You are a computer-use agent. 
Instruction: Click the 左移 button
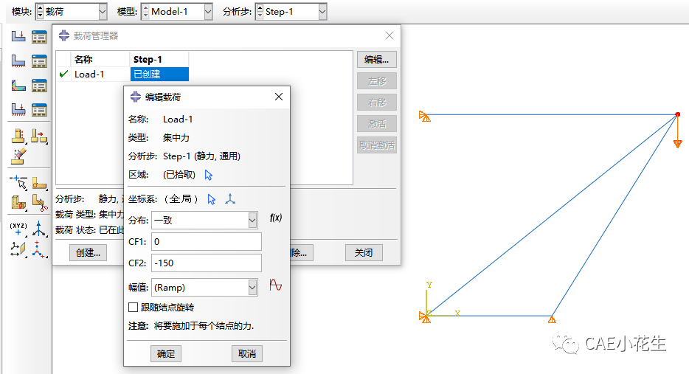click(376, 81)
